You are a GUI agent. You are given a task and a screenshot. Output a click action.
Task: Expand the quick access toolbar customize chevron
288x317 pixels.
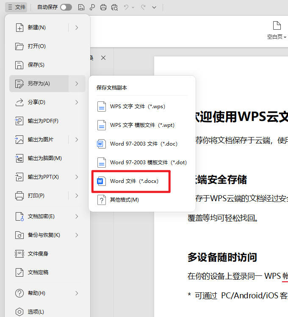click(x=154, y=8)
